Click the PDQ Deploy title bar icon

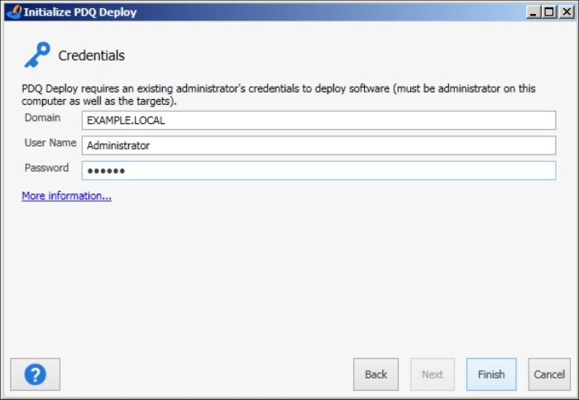[x=14, y=12]
